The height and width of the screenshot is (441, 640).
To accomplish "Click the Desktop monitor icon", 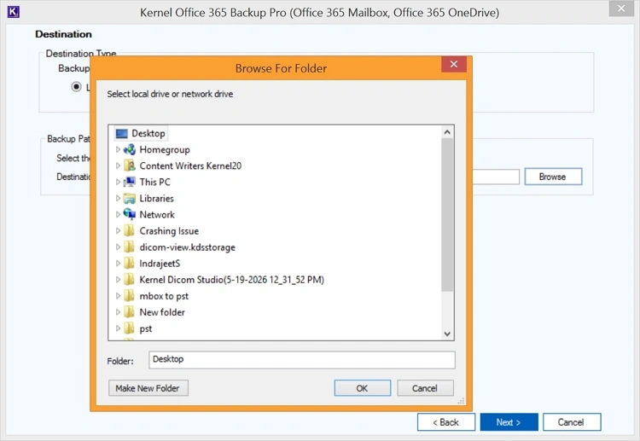I will tap(122, 134).
